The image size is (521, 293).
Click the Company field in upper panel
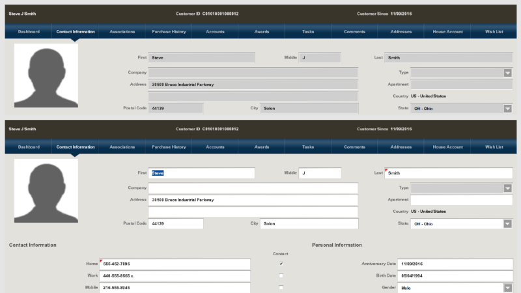coord(253,73)
